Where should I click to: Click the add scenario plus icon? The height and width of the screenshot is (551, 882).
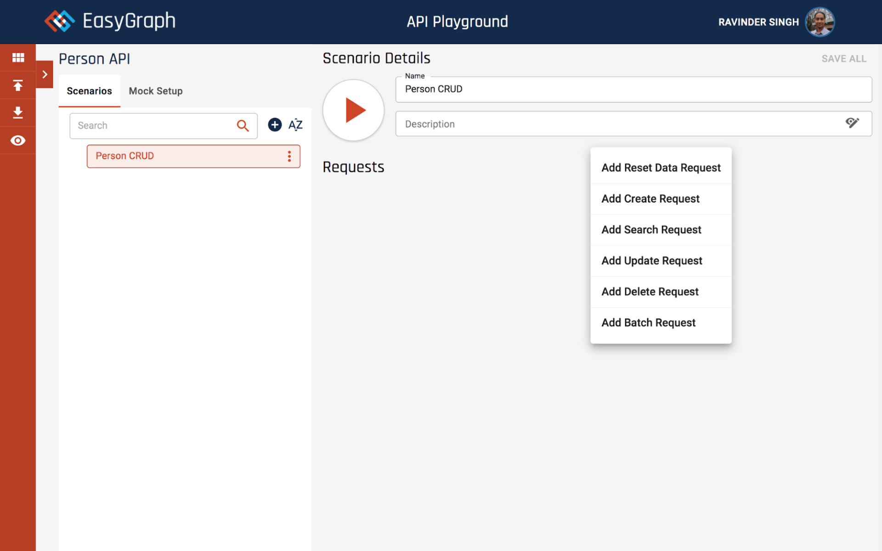[x=275, y=125]
